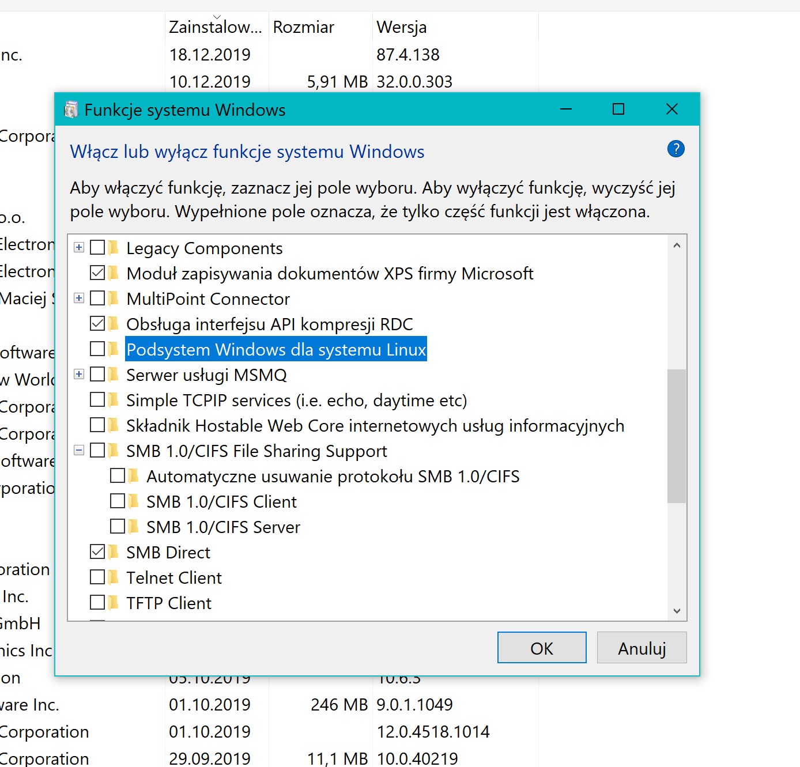Select the TFTP Client feature label
The height and width of the screenshot is (767, 800).
pyautogui.click(x=169, y=603)
